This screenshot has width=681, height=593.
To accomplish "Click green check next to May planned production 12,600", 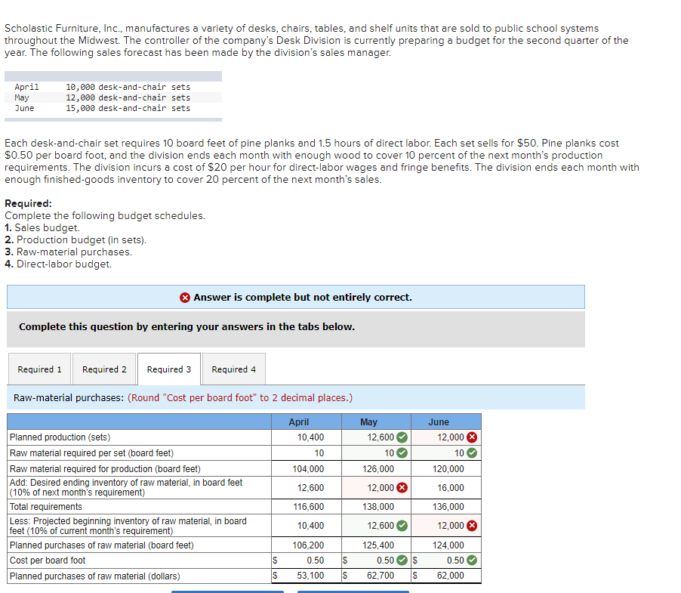I will coord(402,437).
